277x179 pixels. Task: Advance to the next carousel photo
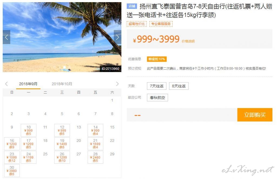coord(117,37)
